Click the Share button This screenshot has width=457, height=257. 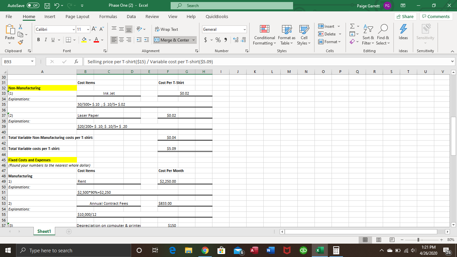(405, 16)
